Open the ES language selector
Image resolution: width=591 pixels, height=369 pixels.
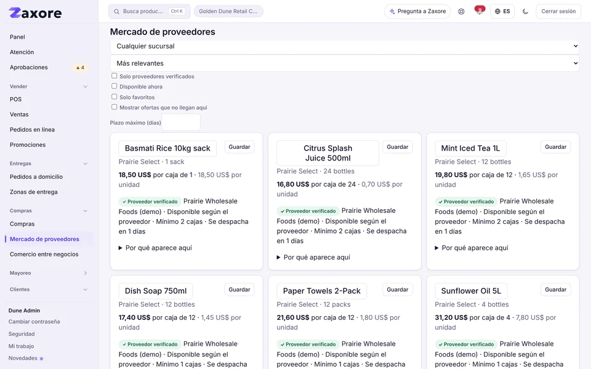click(502, 11)
